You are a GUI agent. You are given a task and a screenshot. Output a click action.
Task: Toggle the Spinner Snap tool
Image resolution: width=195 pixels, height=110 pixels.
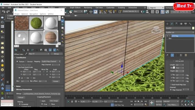tap(115, 12)
